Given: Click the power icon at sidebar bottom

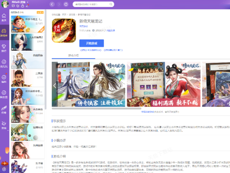Looking at the screenshot, I should 4,169.
